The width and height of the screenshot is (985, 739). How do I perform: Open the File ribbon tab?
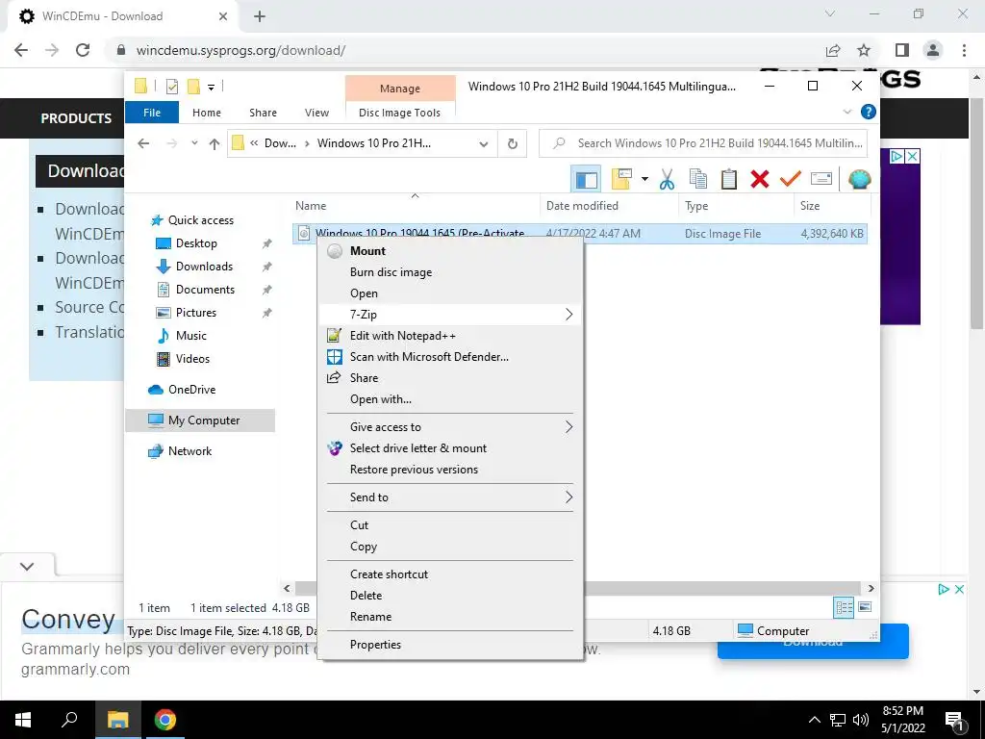(x=152, y=113)
